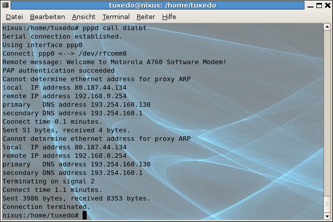Open the Bearbeiten menu
The height and width of the screenshot is (222, 333).
pyautogui.click(x=47, y=17)
